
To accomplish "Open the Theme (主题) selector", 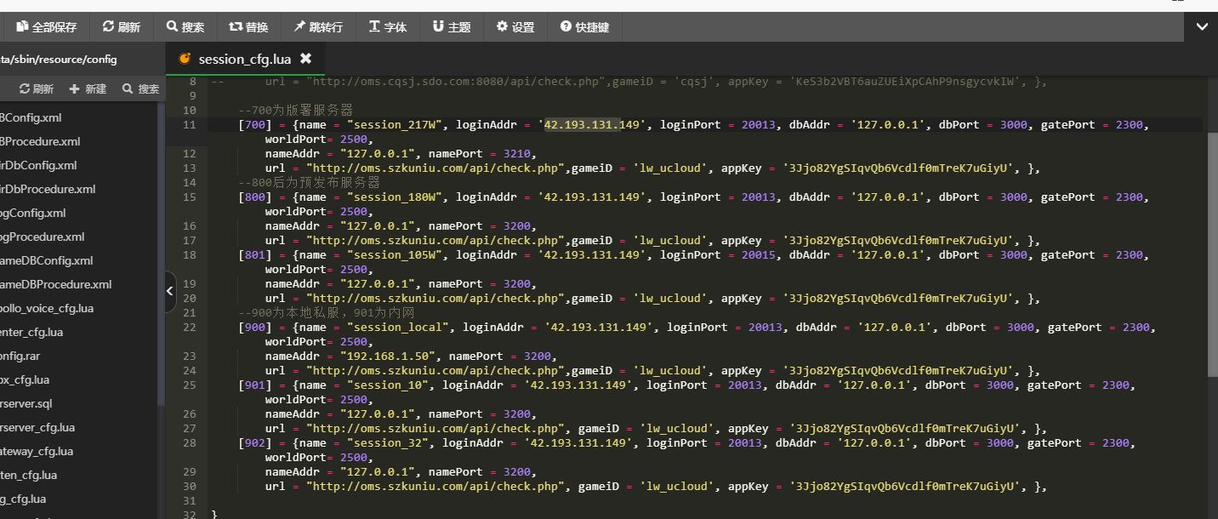I will tap(452, 27).
